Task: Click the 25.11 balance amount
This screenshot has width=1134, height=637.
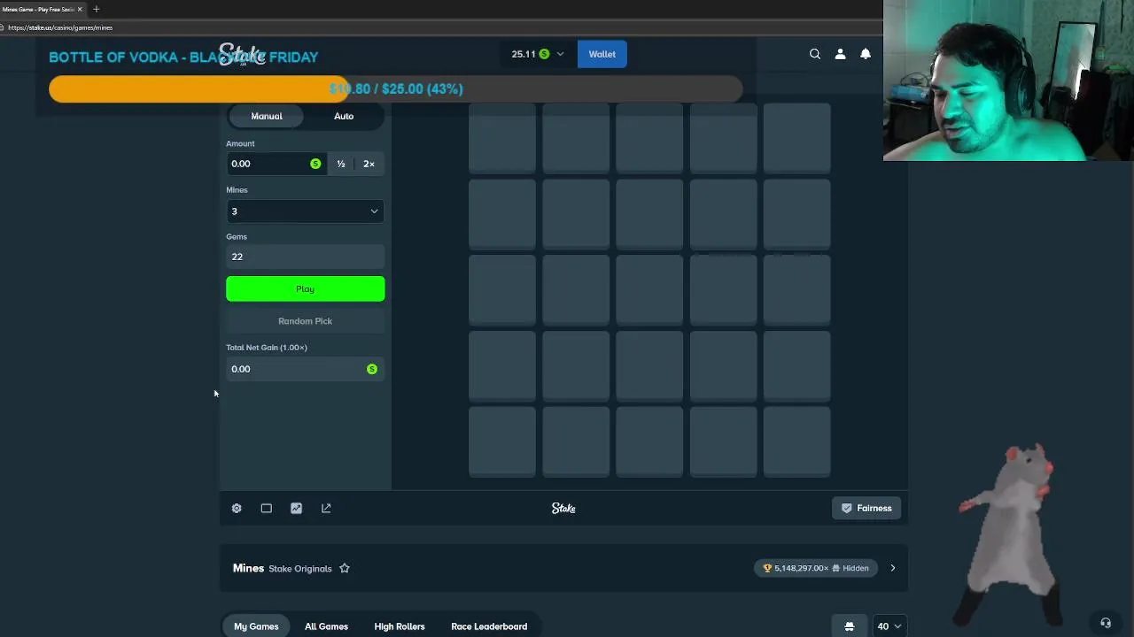Action: point(523,54)
